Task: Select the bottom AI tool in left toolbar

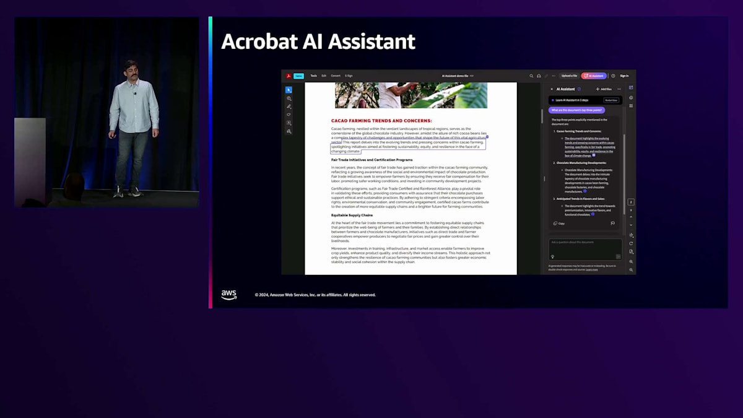Action: 289,131
